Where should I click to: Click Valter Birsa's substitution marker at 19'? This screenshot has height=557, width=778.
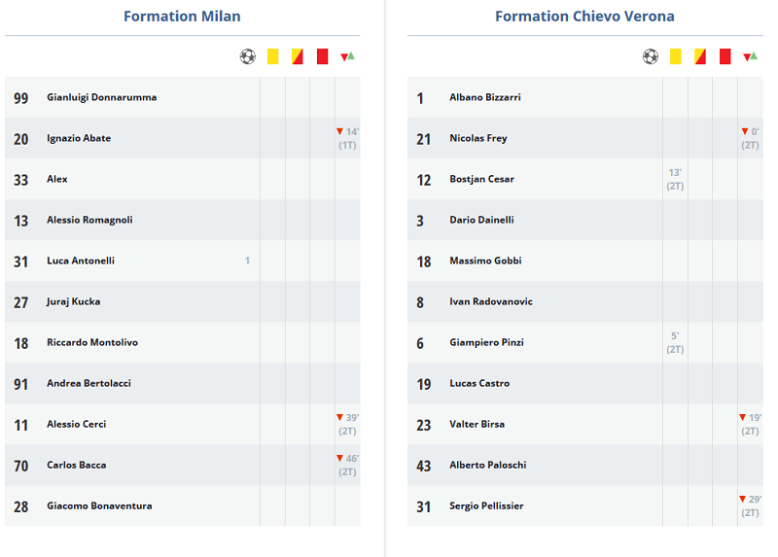point(750,424)
